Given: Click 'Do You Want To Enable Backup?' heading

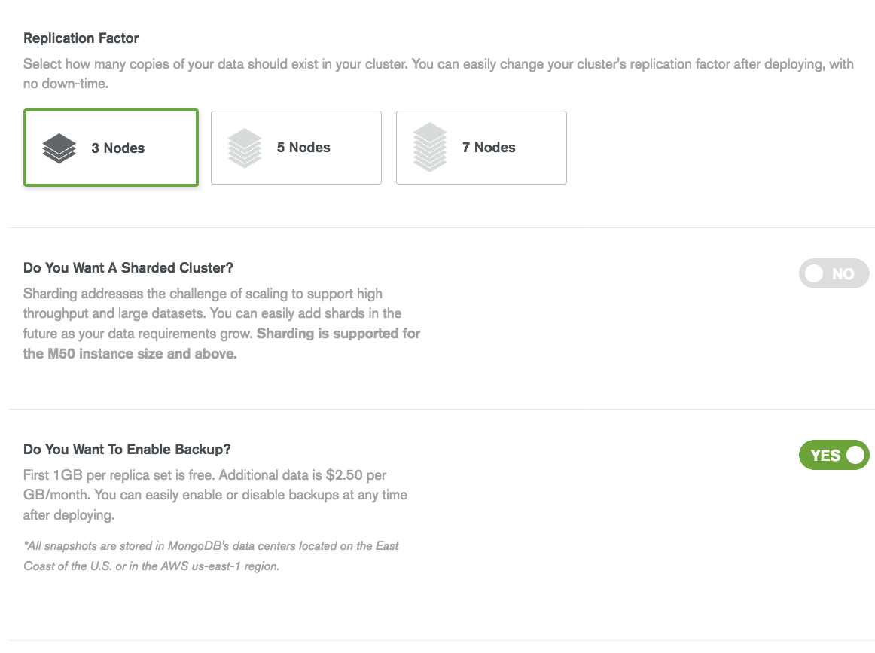Looking at the screenshot, I should (127, 450).
